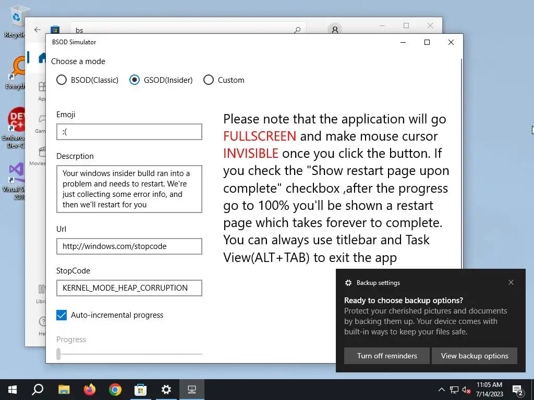Open taskbar Search

tap(38, 390)
